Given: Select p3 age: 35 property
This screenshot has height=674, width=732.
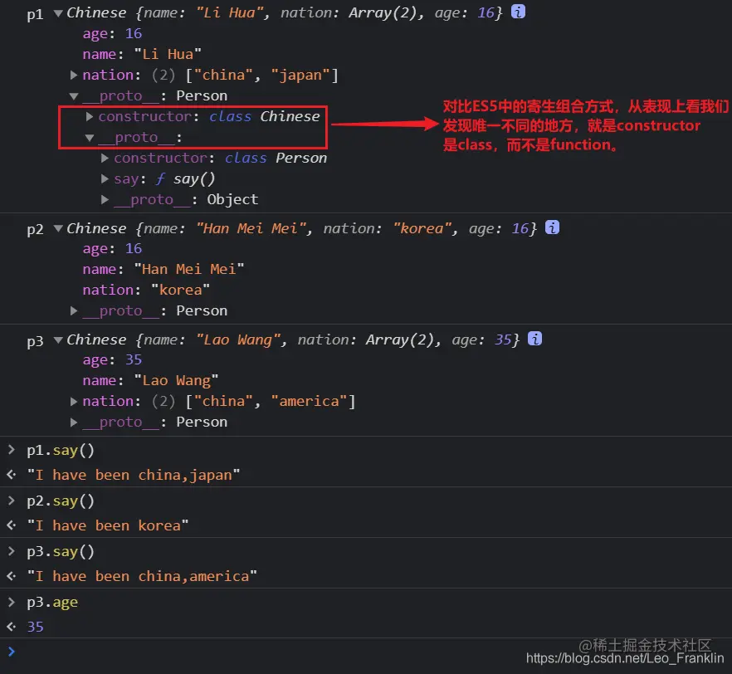Looking at the screenshot, I should [112, 360].
